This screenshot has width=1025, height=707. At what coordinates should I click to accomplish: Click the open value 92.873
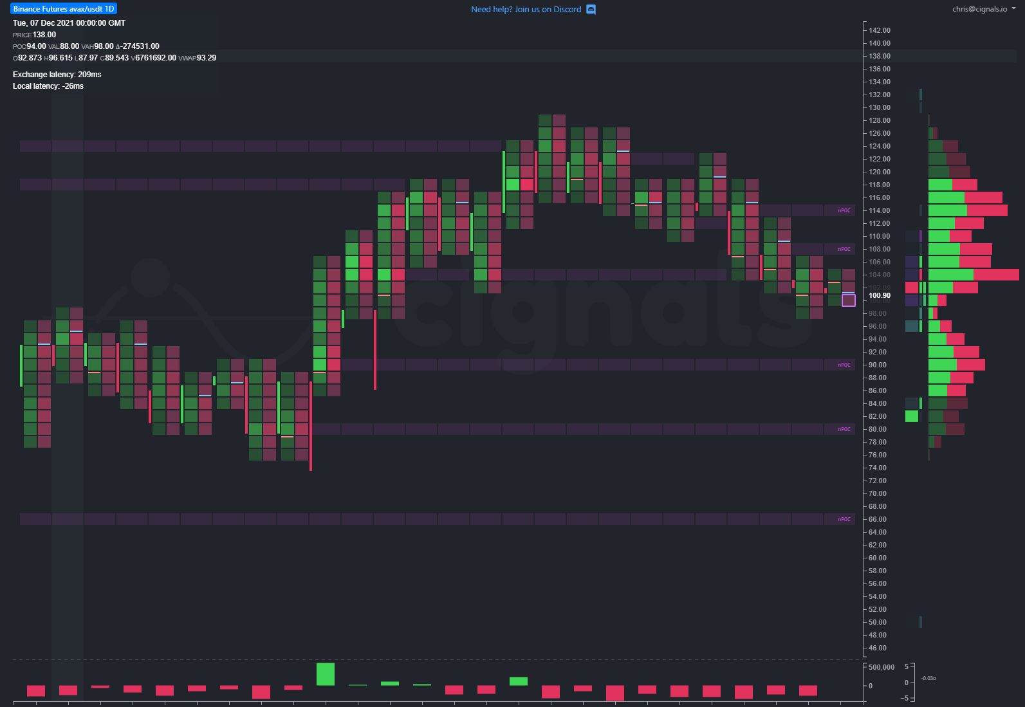coord(30,58)
